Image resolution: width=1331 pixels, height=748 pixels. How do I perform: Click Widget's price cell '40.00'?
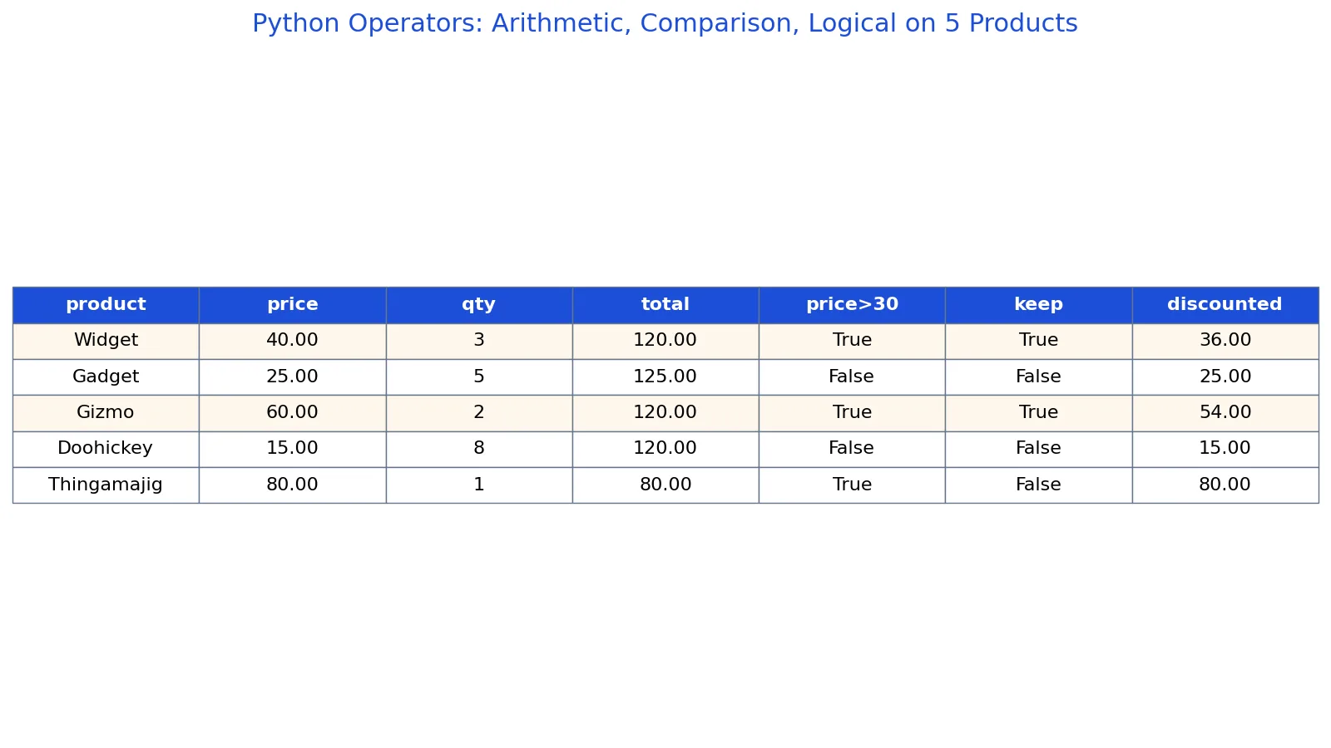[x=292, y=341]
